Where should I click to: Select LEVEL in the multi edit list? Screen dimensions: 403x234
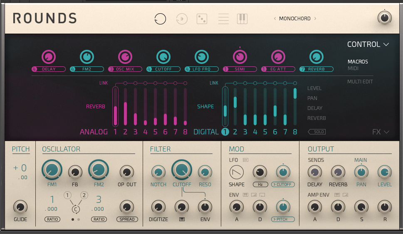314,88
